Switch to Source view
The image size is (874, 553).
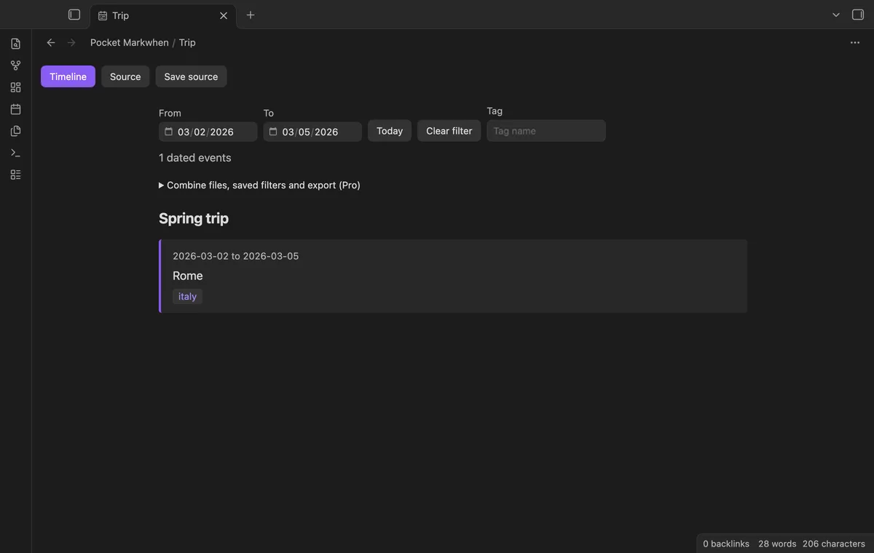pyautogui.click(x=125, y=76)
